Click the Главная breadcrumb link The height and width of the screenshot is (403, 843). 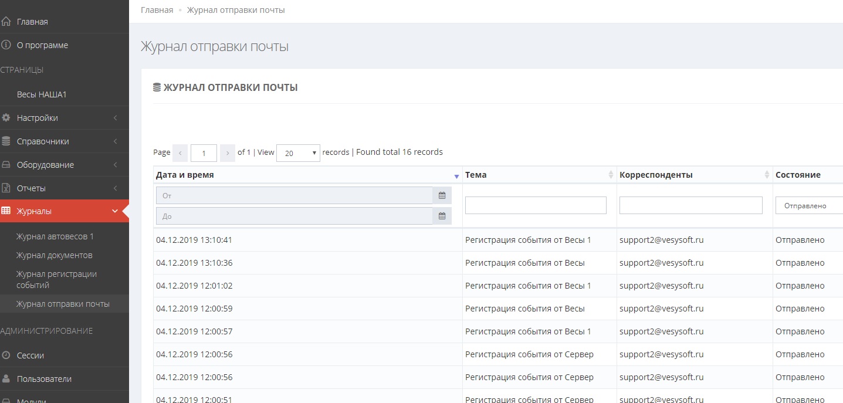click(x=157, y=10)
